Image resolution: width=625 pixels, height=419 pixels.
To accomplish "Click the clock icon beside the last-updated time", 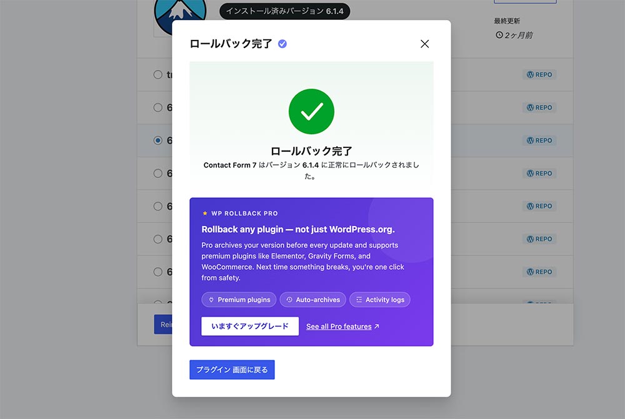I will (499, 35).
